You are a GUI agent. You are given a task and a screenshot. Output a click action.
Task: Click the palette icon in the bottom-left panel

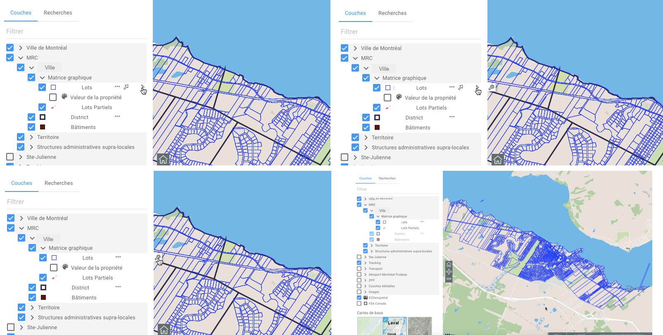click(x=65, y=267)
